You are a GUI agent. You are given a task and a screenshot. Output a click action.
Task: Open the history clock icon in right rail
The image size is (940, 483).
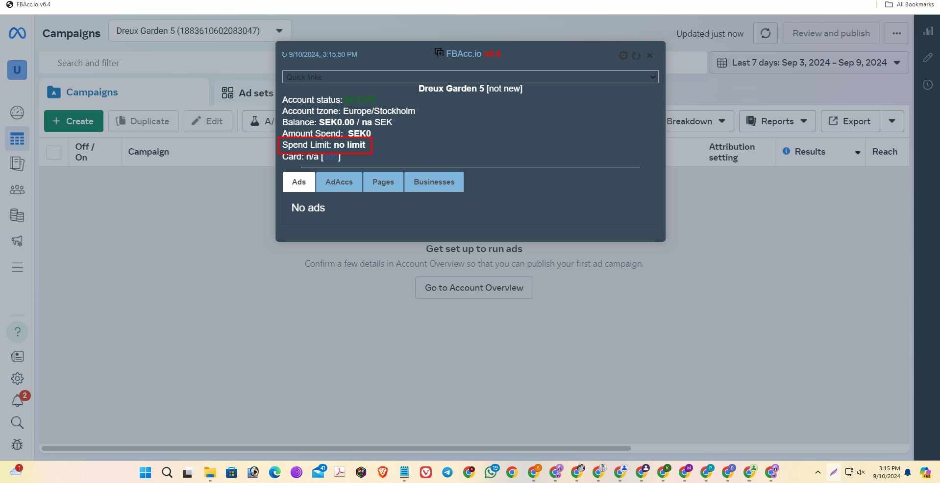928,85
